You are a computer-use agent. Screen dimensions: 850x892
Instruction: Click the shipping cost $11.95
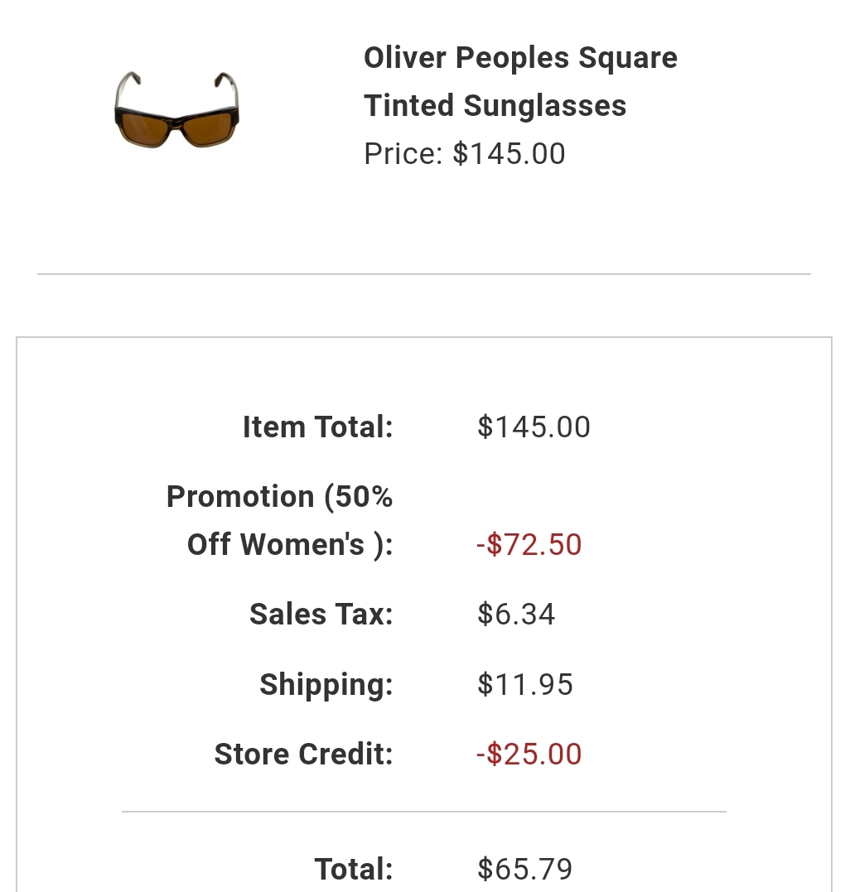pyautogui.click(x=524, y=684)
